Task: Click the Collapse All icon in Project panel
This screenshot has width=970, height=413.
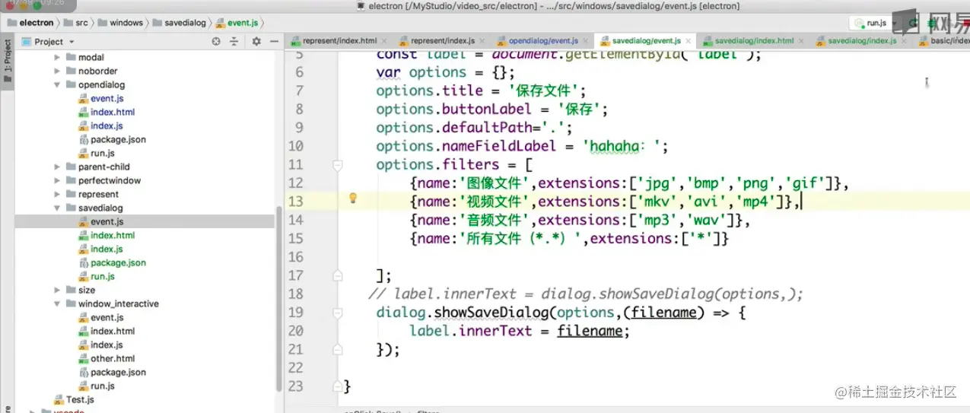Action: (234, 42)
